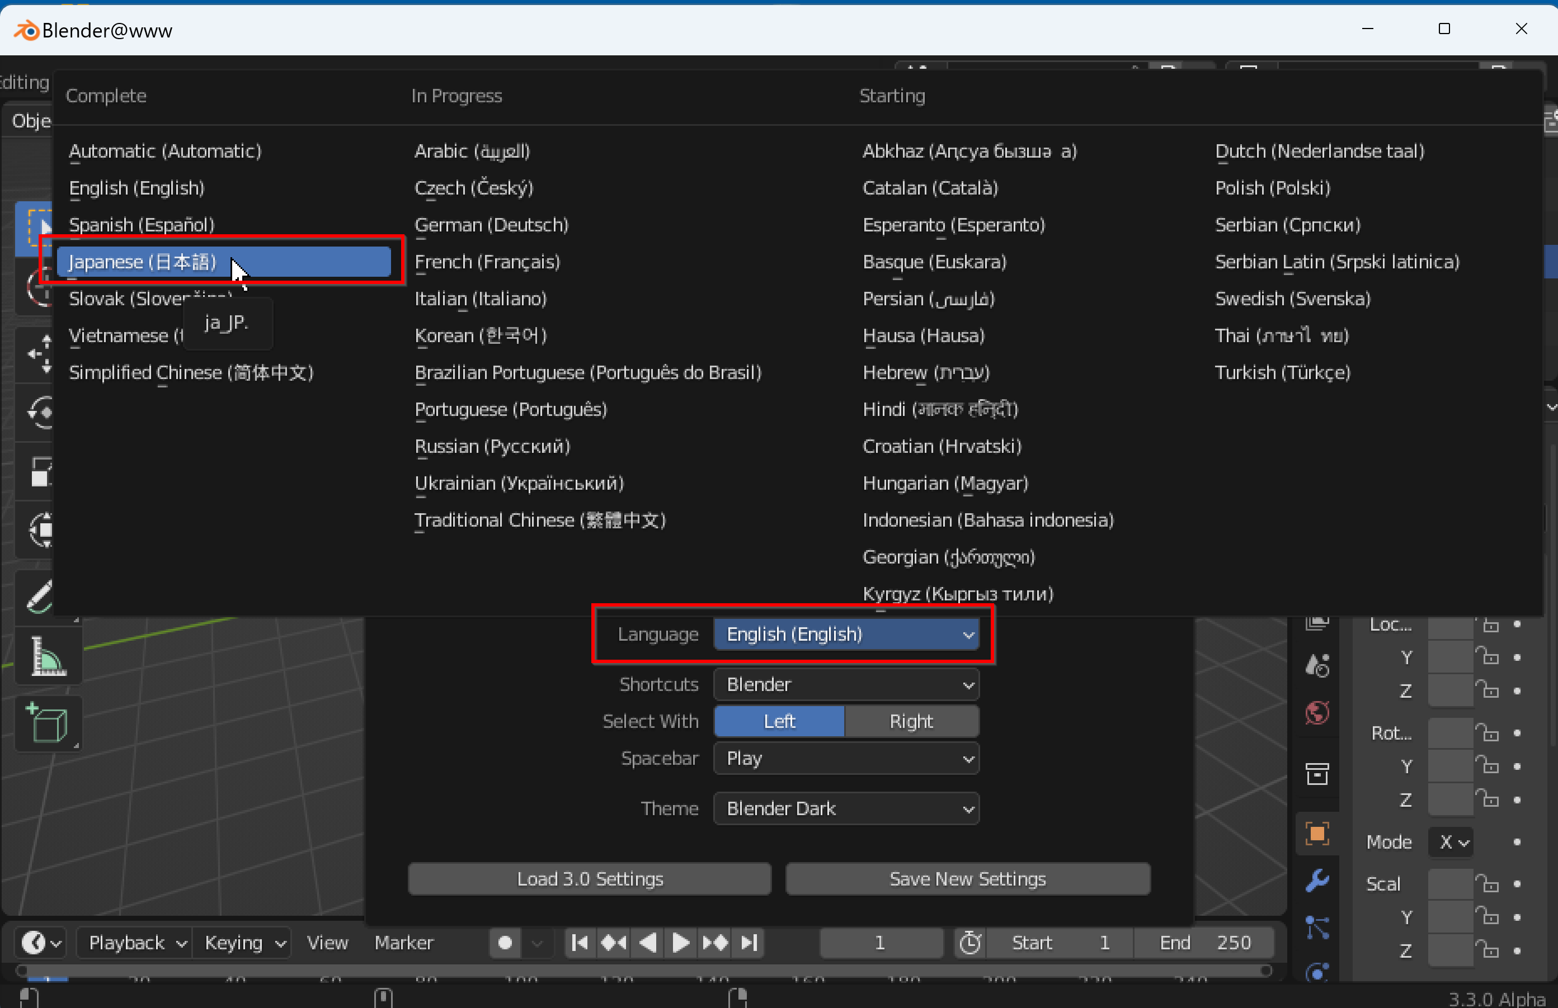Jump to next keyframe

coord(715,943)
